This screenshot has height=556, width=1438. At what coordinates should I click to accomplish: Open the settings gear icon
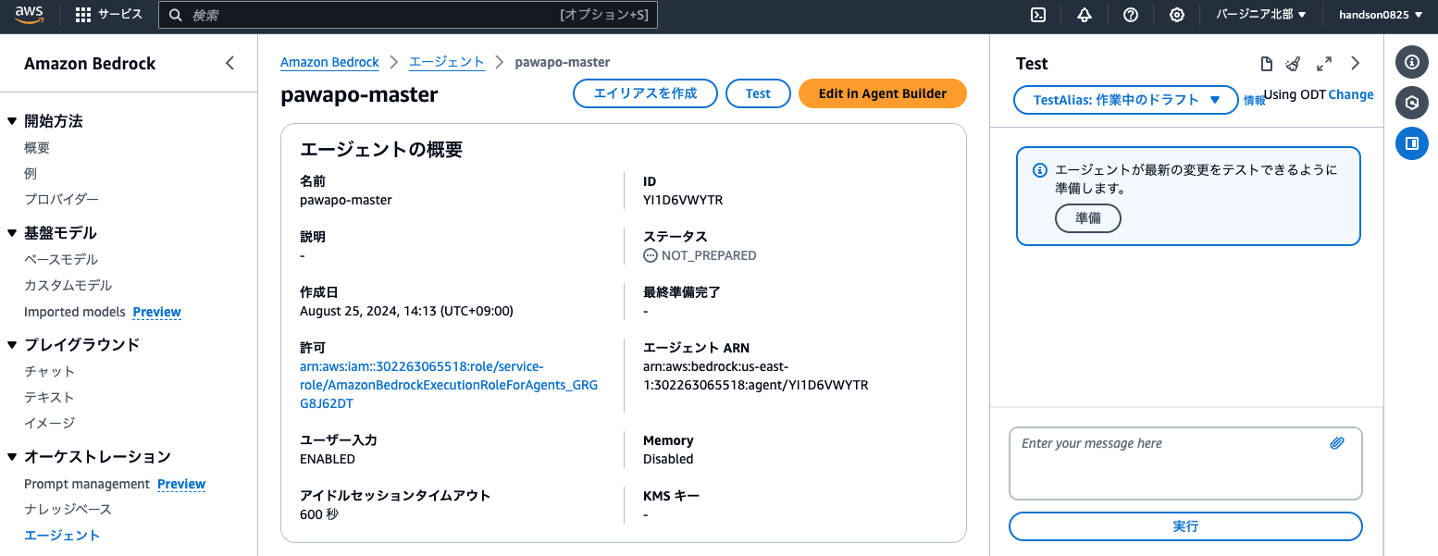[x=1177, y=15]
